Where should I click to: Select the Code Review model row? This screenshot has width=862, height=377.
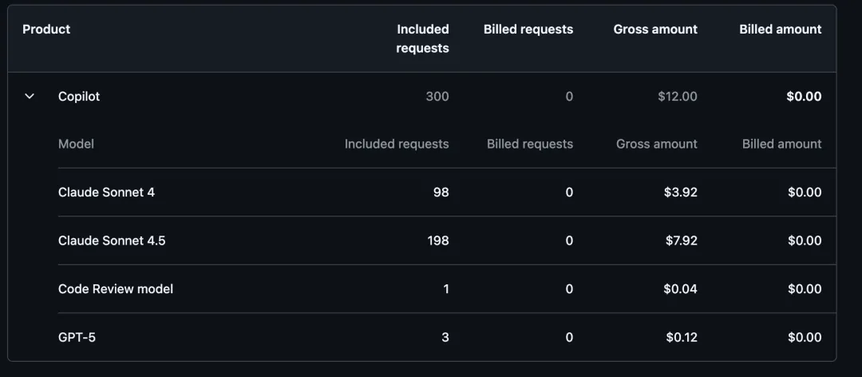116,289
